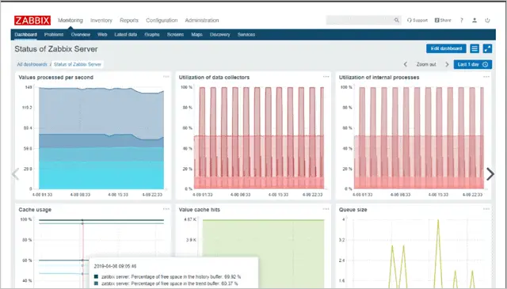
Task: Shift time range forward with right chevron
Action: [447, 64]
